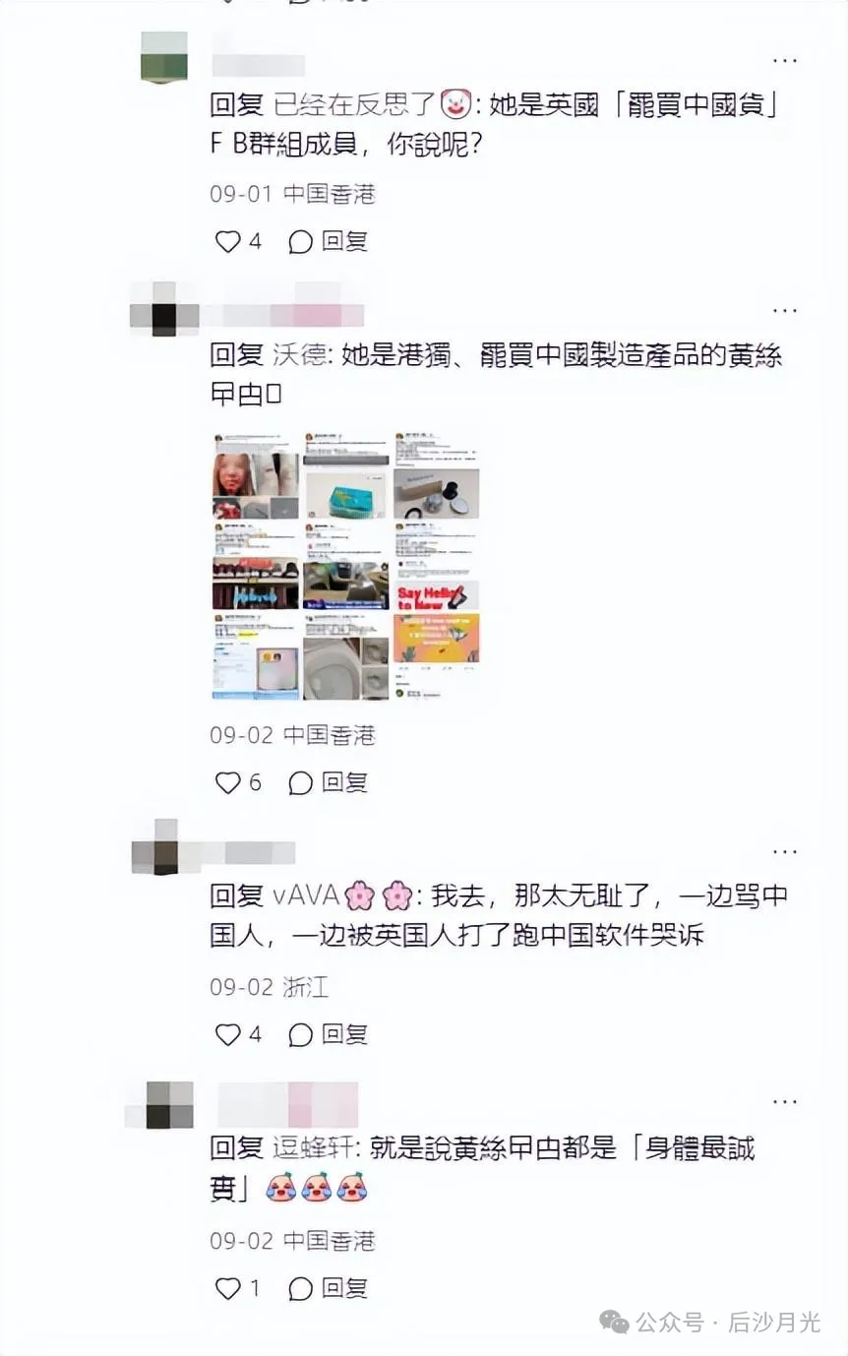Open avatar of the Zhejiang commenter

(x=165, y=846)
